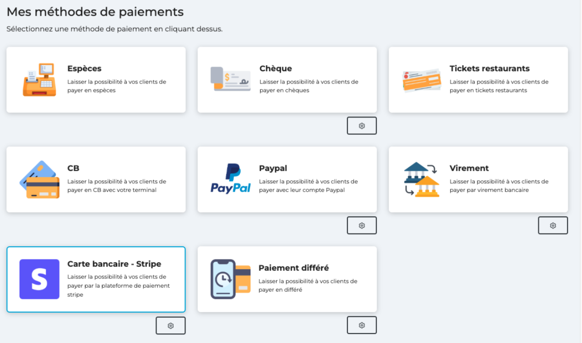Select the Chèque payment method heading
582x343 pixels.
click(275, 68)
